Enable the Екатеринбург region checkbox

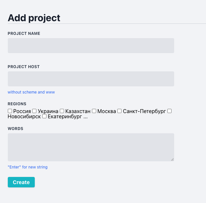45,116
